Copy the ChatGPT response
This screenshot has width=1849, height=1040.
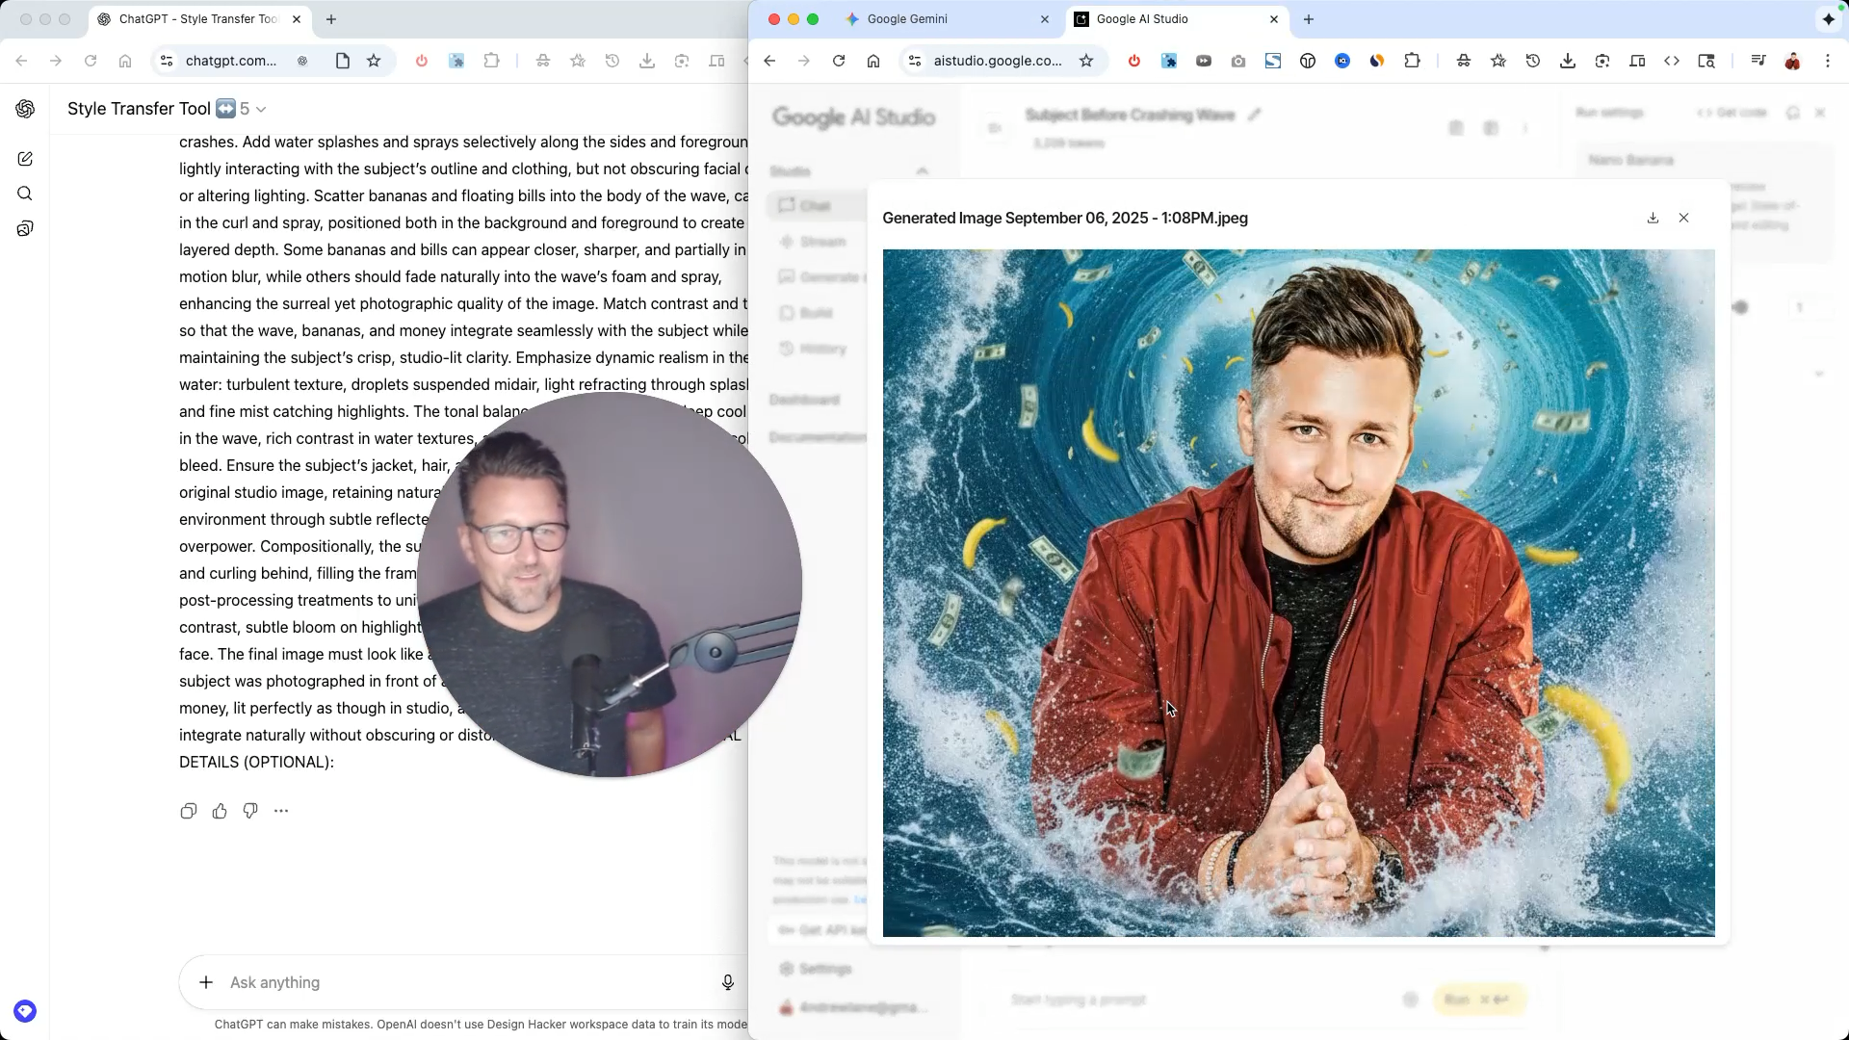[189, 811]
